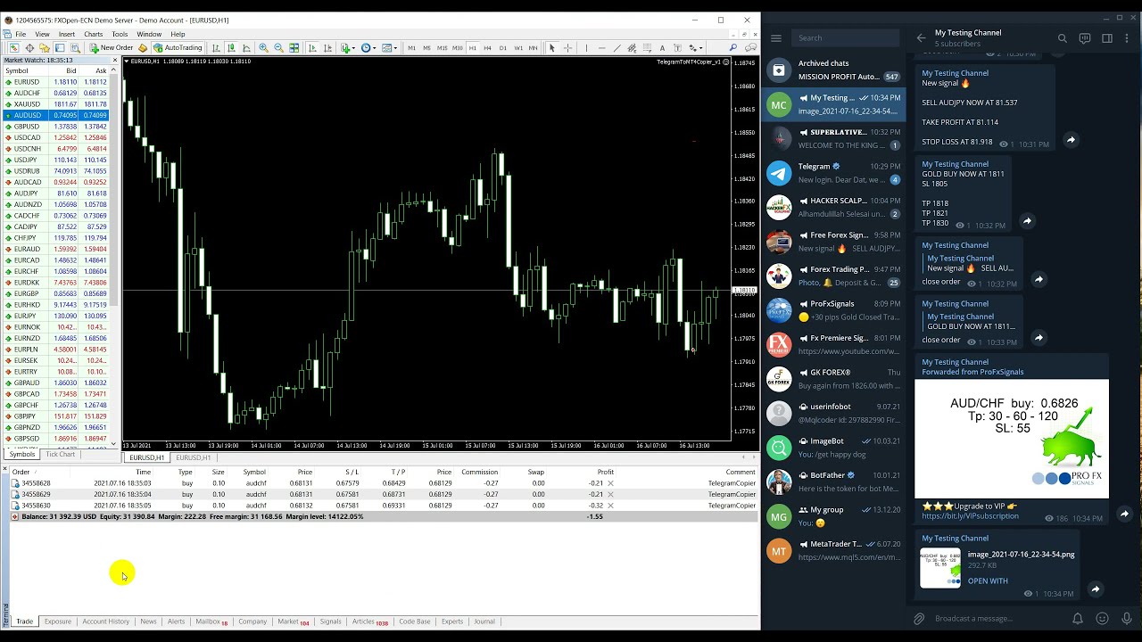
Task: Zoom in on the EURUSD chart
Action: tap(263, 48)
